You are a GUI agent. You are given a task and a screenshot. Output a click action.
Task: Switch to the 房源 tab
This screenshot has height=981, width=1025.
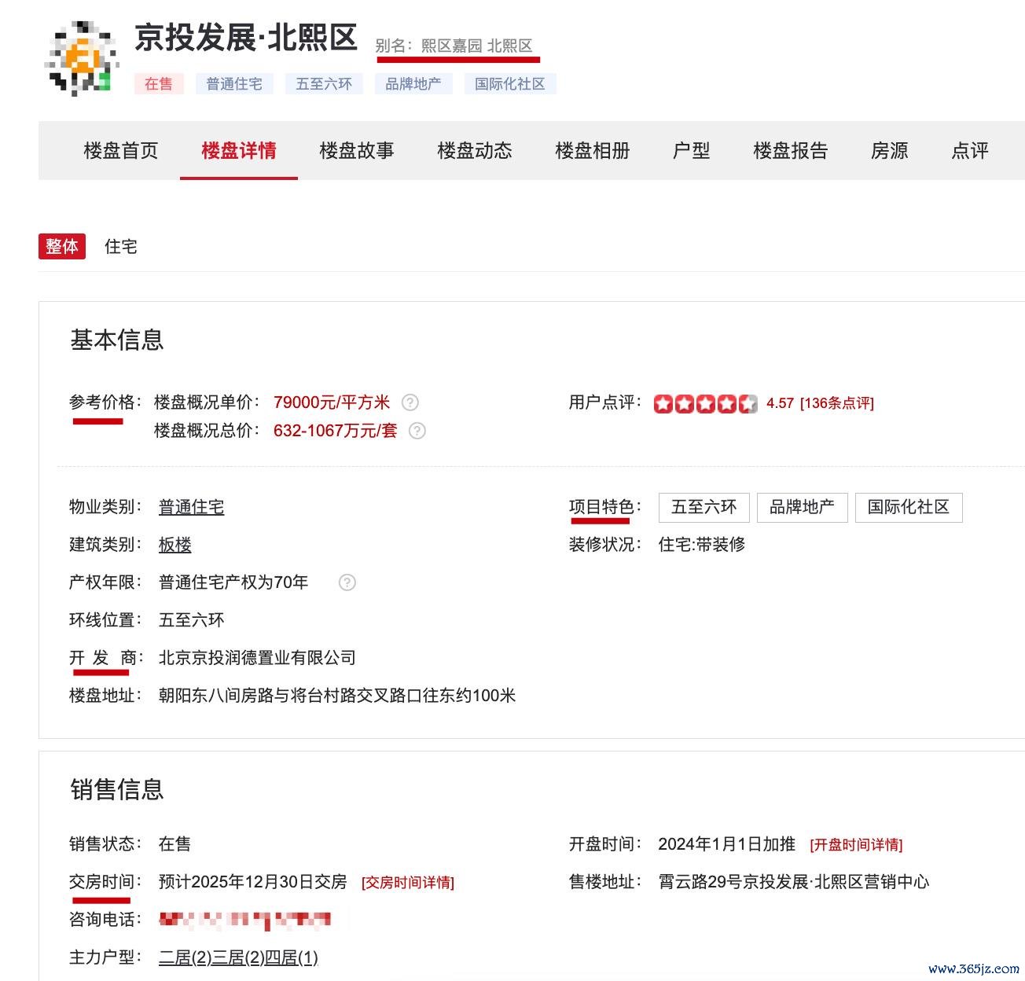(x=890, y=151)
